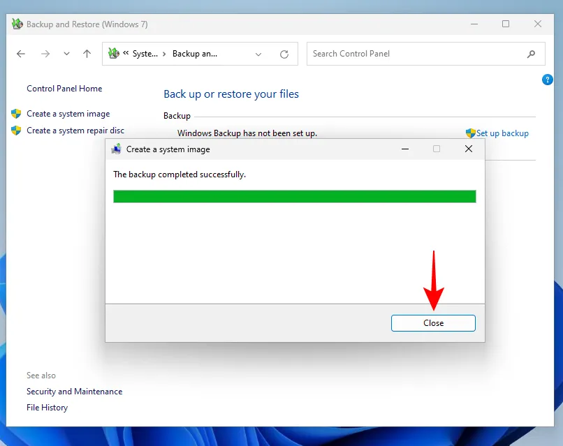Minimize the Backup and Restore window
The height and width of the screenshot is (446, 563).
tap(474, 24)
